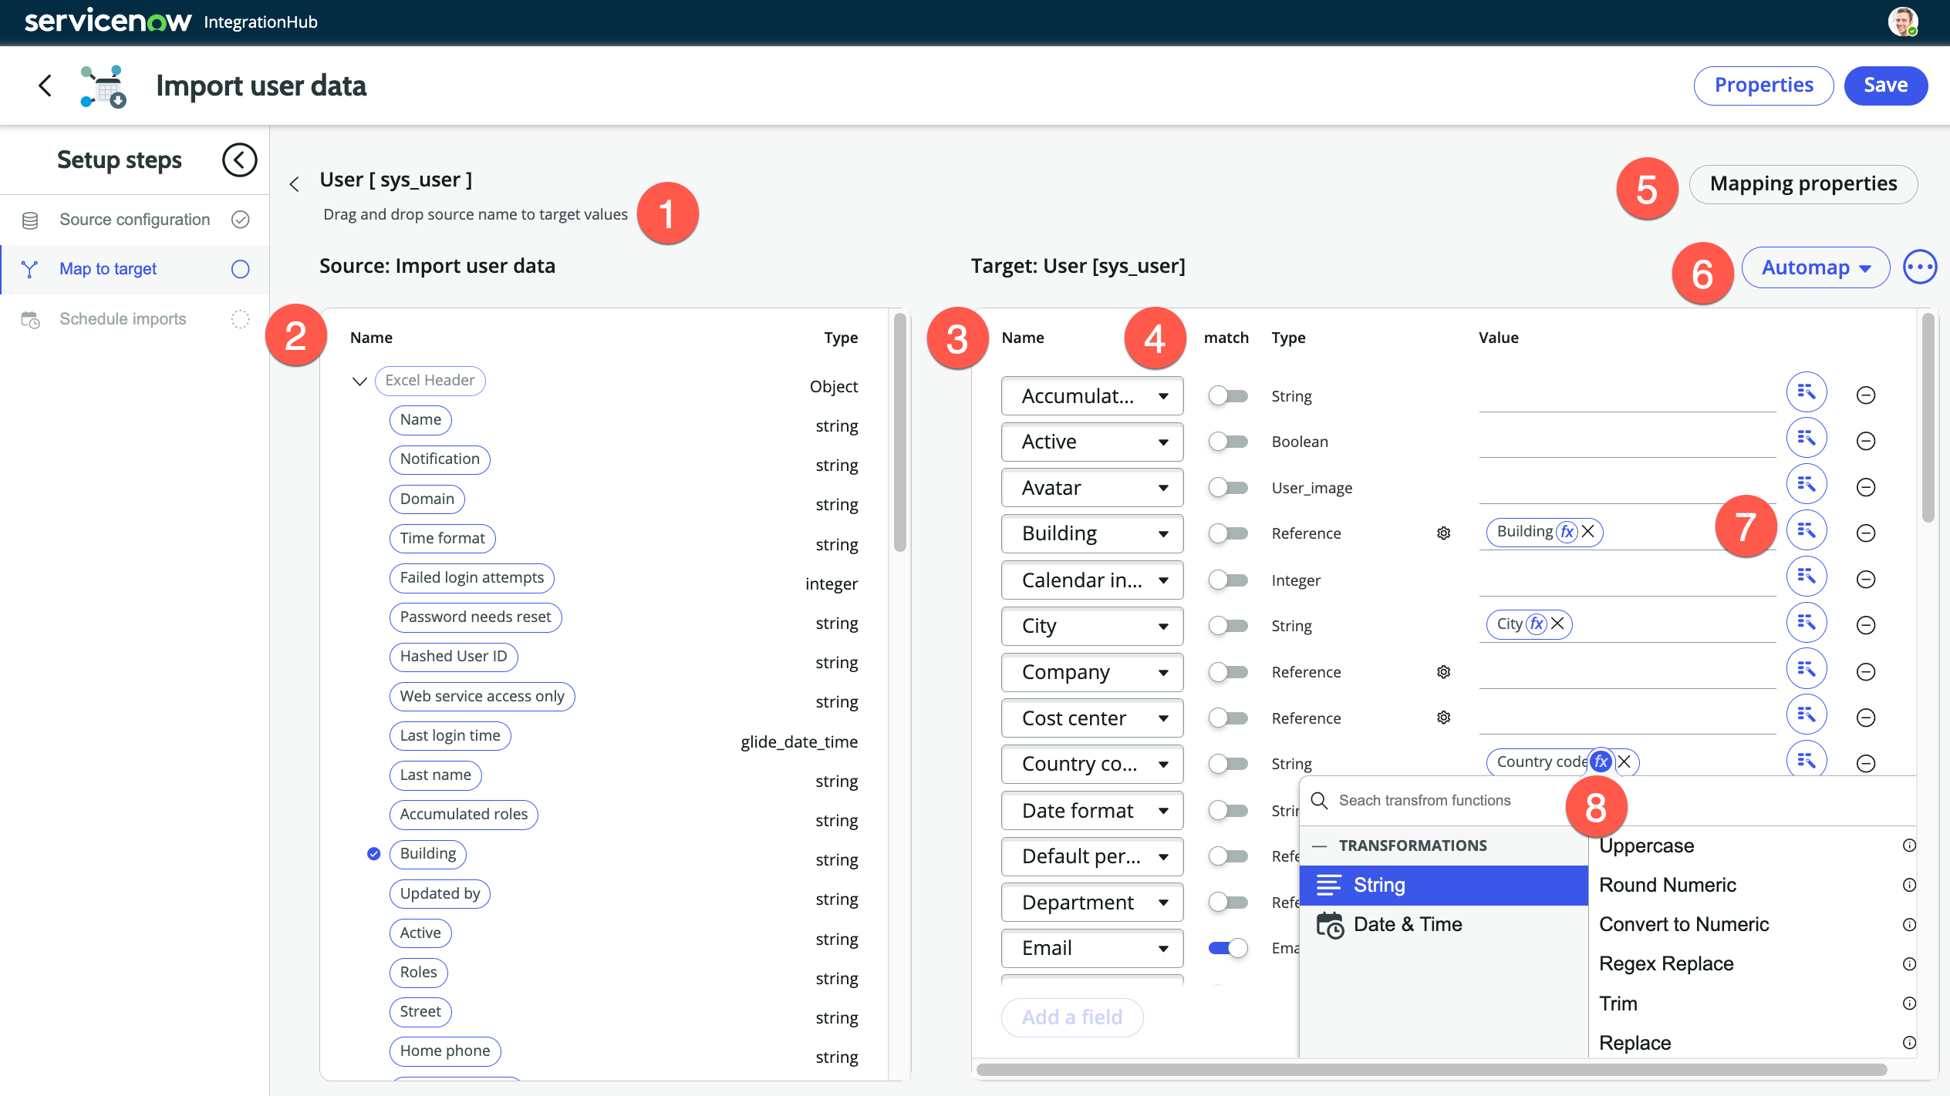Open the data pill picker for City row
The width and height of the screenshot is (1950, 1096).
click(x=1807, y=623)
